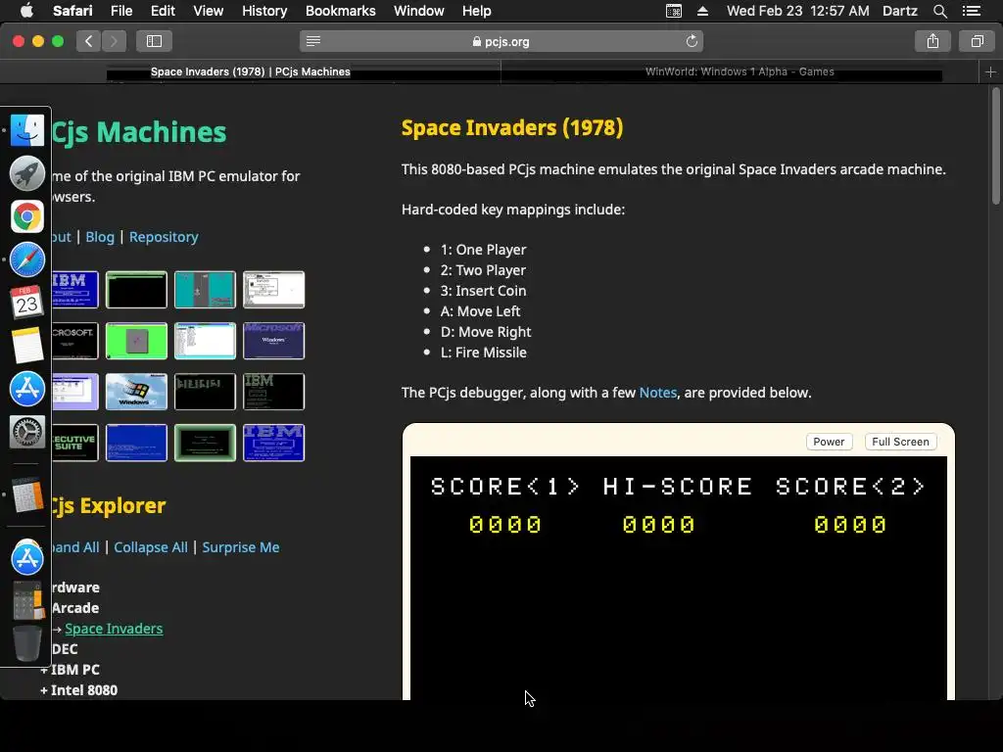Go back with Safari back arrow
1003x752 pixels.
click(x=89, y=41)
